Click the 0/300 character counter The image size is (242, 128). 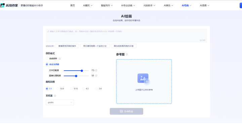(202, 40)
